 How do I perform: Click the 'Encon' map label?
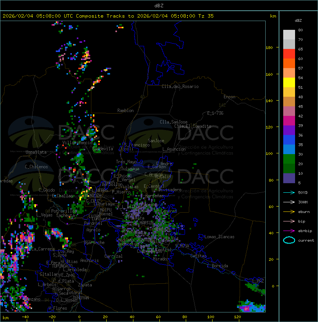pyautogui.click(x=229, y=97)
